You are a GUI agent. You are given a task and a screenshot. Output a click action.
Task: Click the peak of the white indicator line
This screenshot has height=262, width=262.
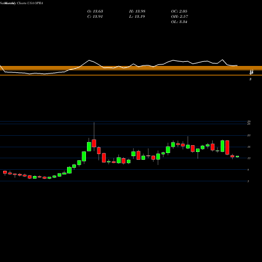pyautogui.click(x=223, y=60)
